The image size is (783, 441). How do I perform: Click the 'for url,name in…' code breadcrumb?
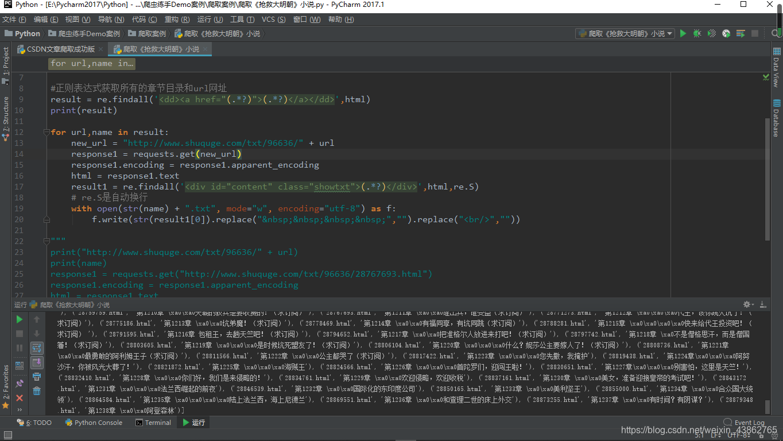pos(92,63)
